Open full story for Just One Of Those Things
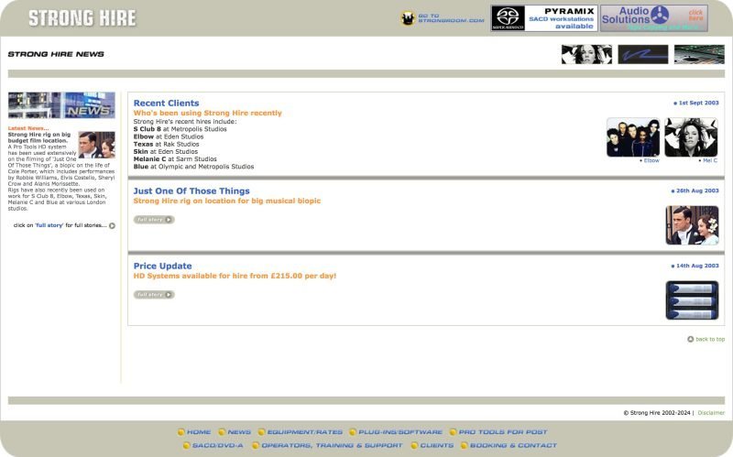Screen dimensions: 733x457 pos(154,220)
